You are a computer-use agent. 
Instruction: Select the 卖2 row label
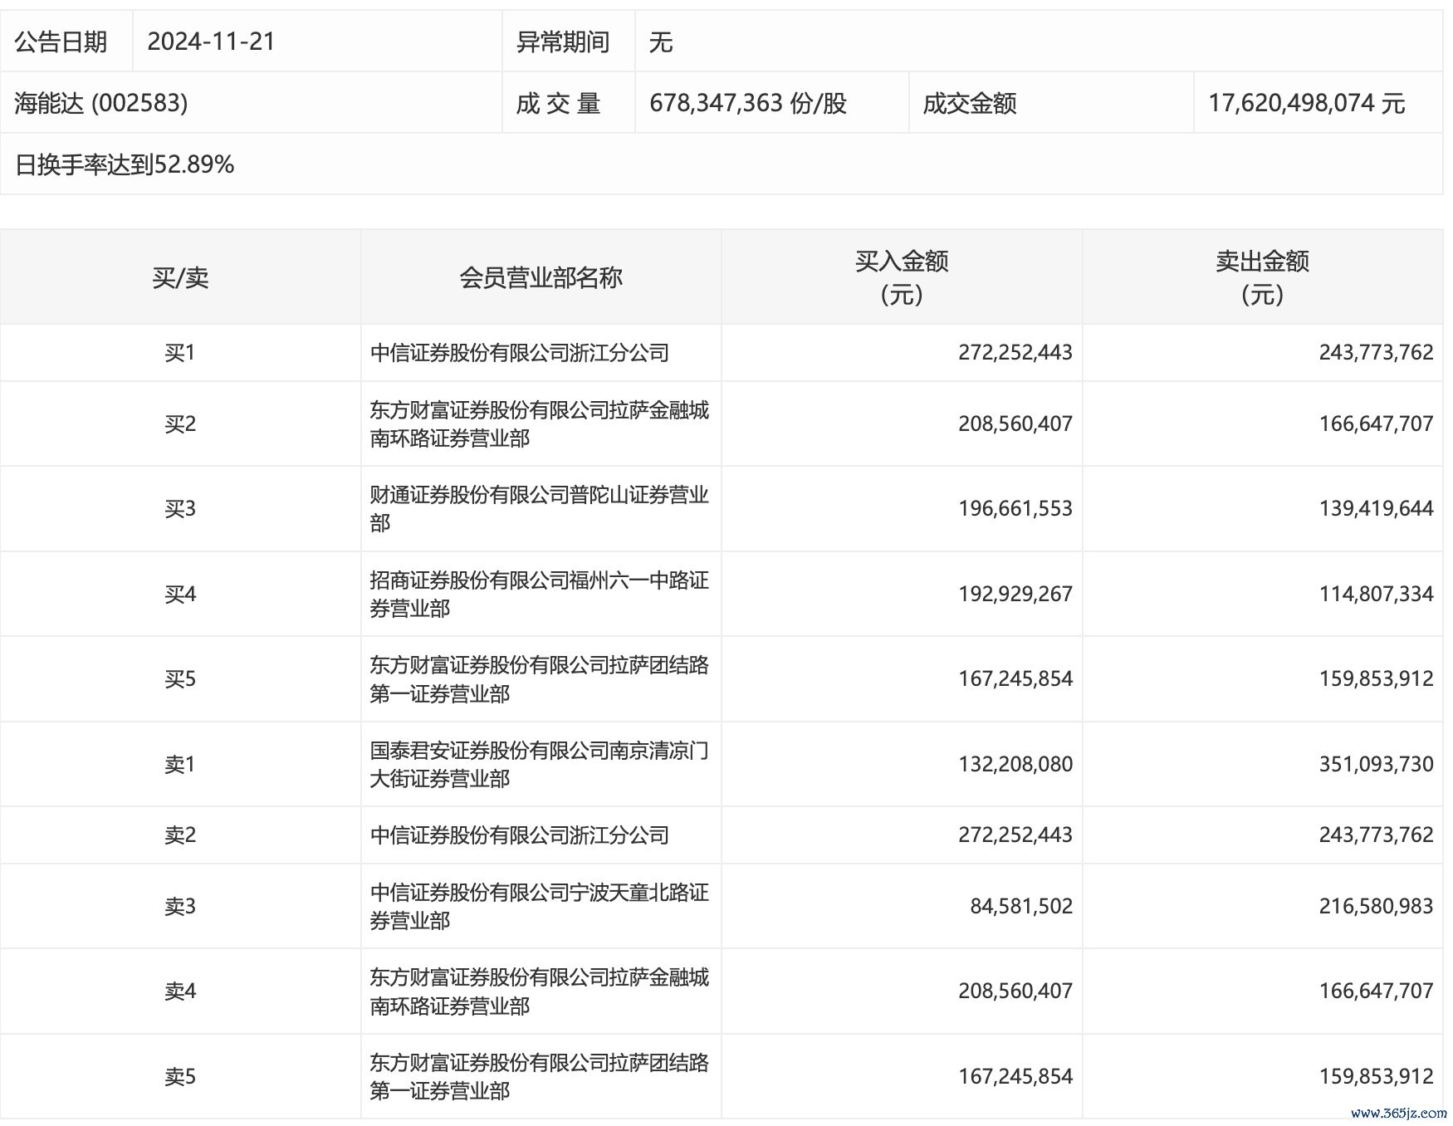180,835
